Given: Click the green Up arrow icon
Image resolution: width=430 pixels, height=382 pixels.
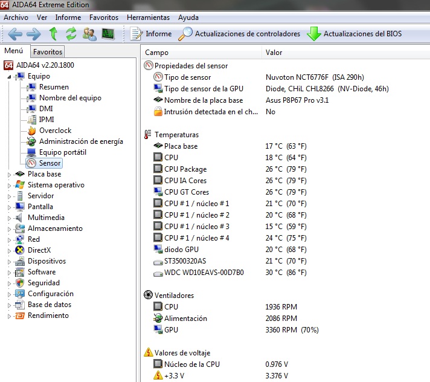Looking at the screenshot, I should pos(53,34).
